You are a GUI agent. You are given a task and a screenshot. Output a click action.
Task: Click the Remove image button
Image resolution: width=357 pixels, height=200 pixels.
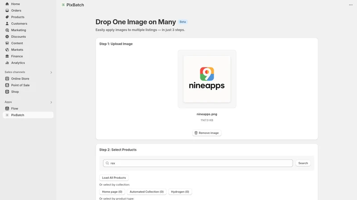pos(207,133)
